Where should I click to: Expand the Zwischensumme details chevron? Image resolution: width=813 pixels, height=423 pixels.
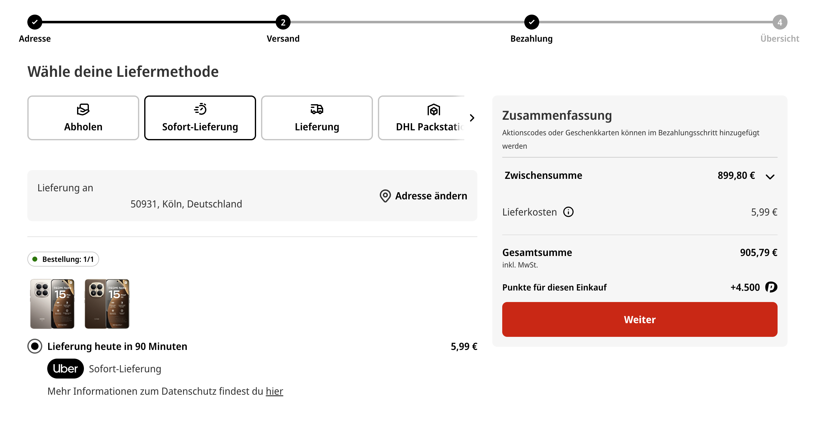770,177
